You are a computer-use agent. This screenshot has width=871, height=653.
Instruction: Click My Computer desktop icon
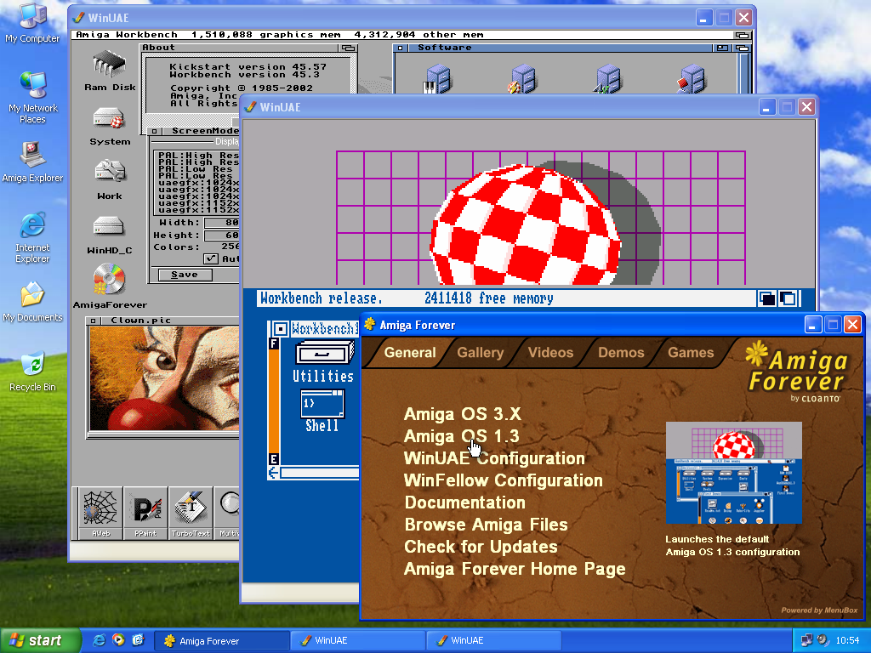(x=32, y=23)
